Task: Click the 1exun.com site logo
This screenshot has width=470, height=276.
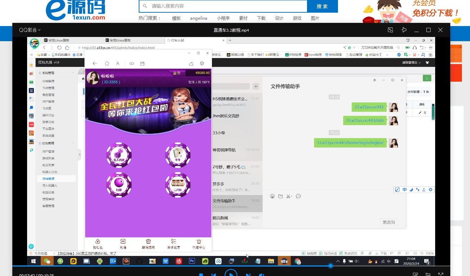Action: (x=75, y=11)
